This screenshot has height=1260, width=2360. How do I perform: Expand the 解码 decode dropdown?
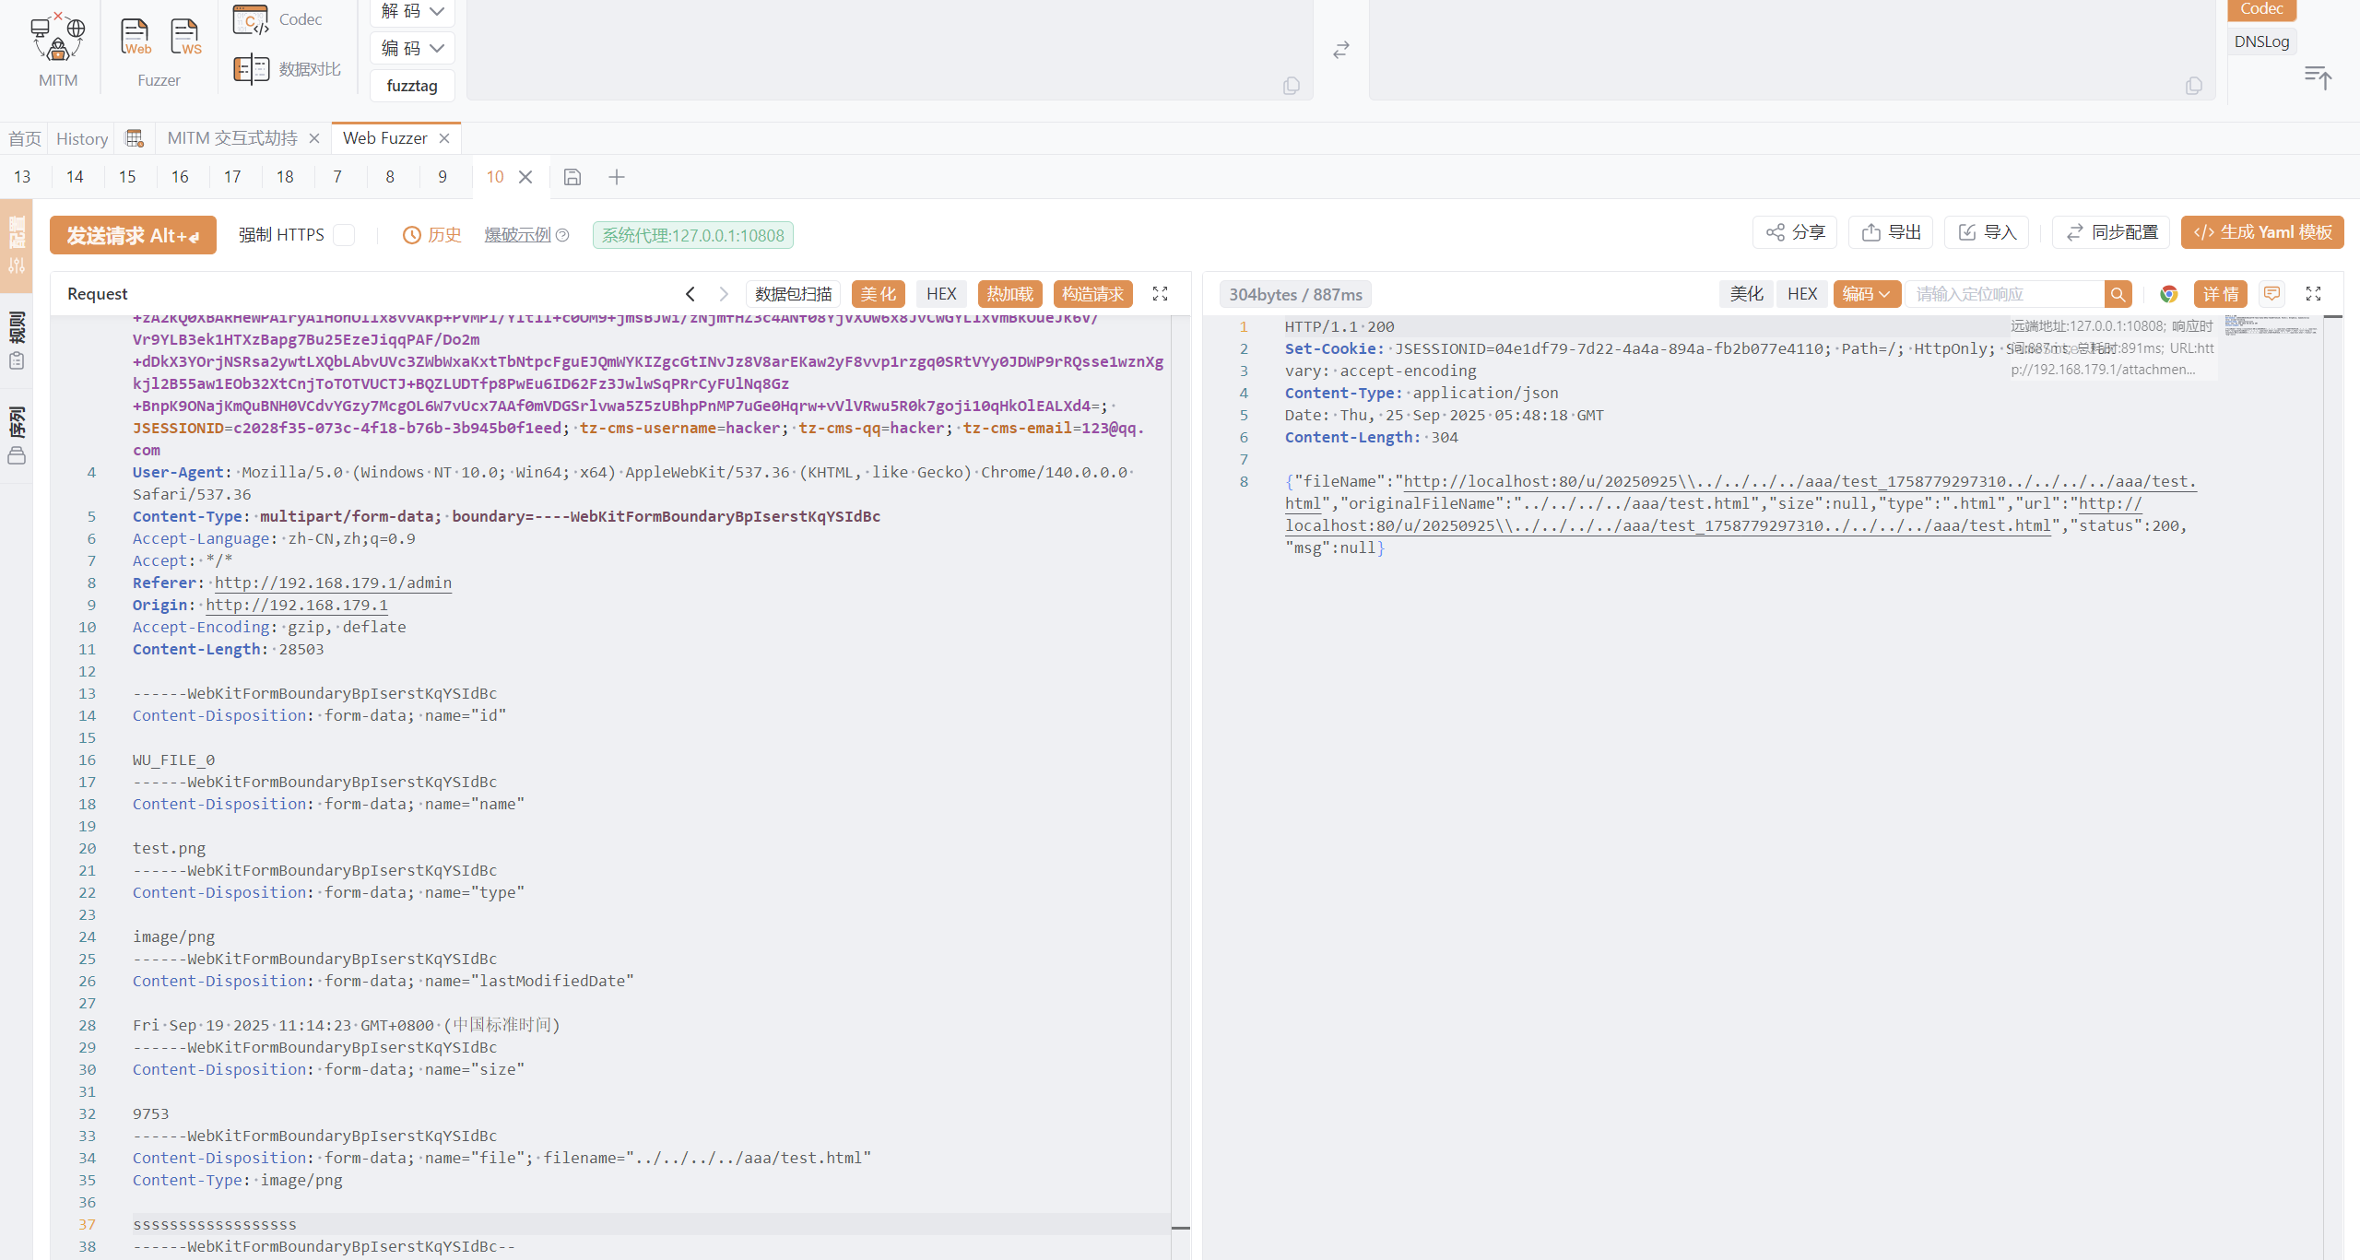click(x=412, y=11)
